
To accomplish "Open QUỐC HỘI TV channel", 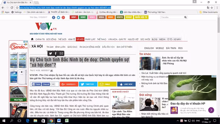I will point(141,17).
